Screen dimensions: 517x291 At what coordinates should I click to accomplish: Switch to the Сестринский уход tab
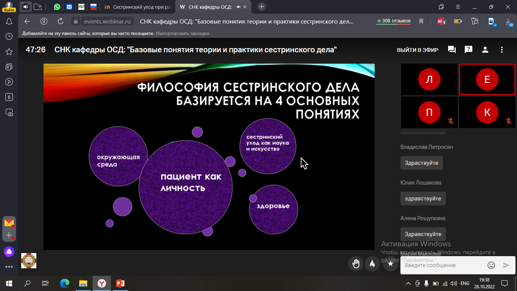click(138, 7)
